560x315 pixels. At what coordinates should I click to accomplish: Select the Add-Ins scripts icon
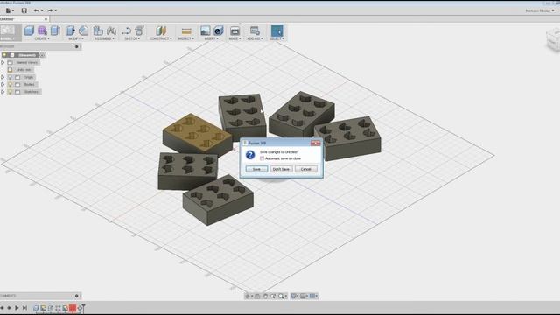(x=255, y=31)
